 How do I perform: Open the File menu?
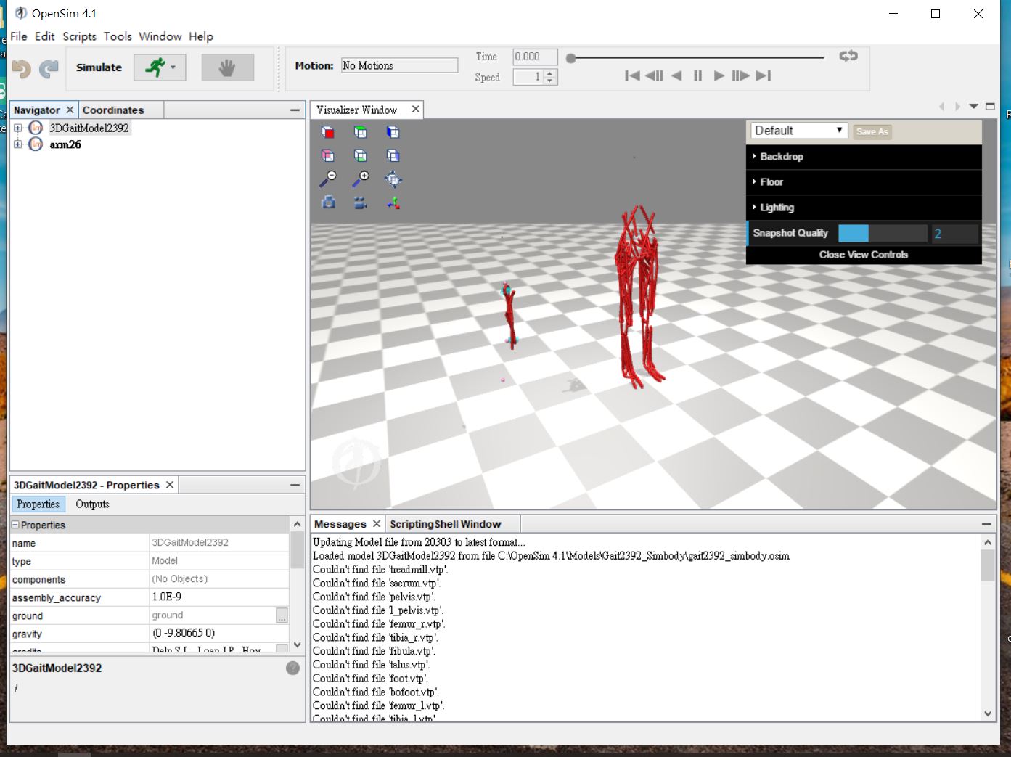[19, 36]
